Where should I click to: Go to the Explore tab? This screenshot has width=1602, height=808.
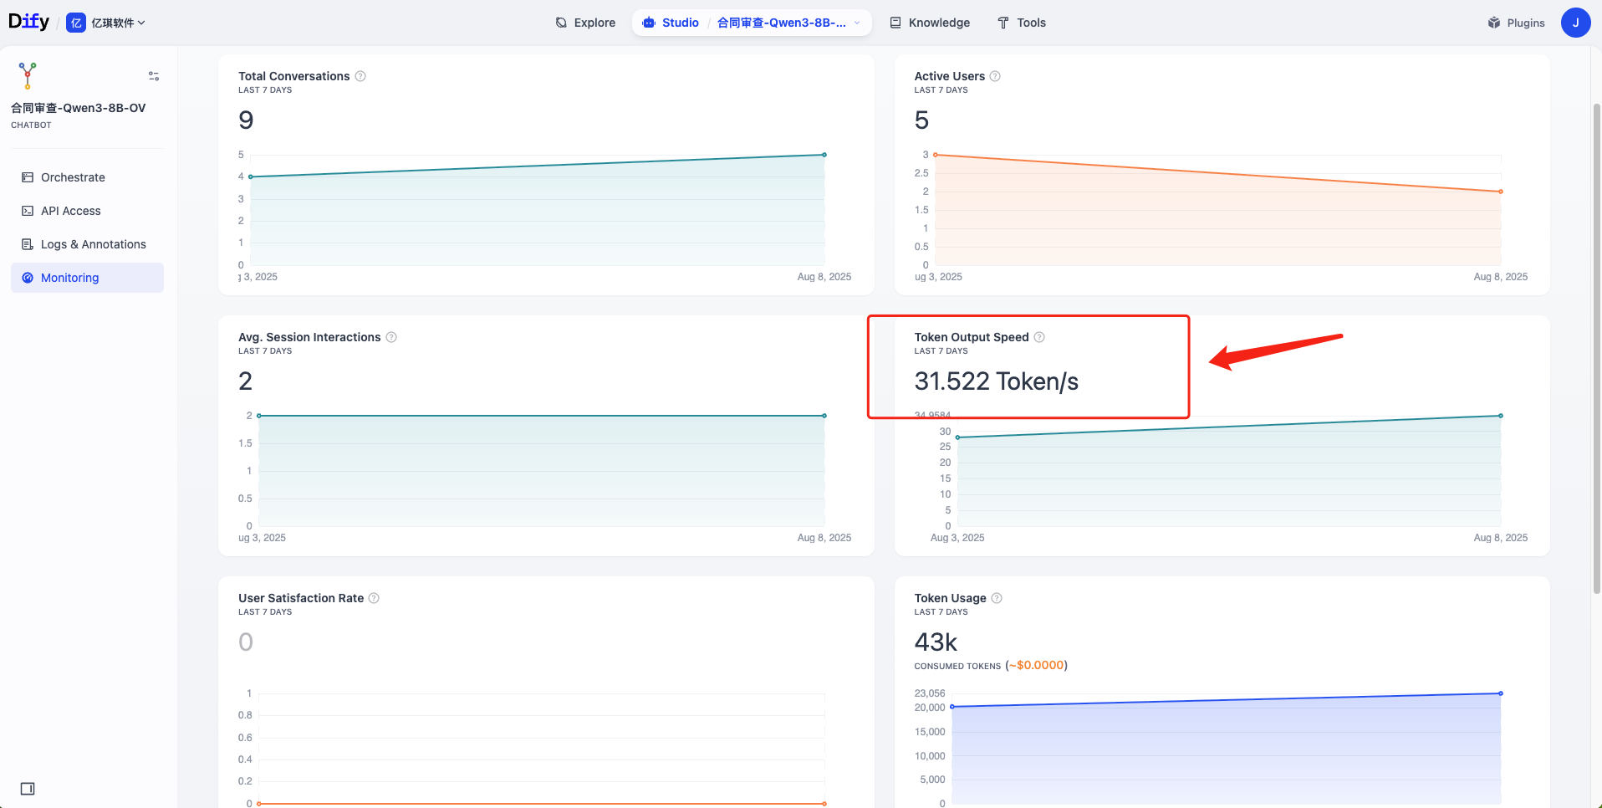click(x=585, y=23)
